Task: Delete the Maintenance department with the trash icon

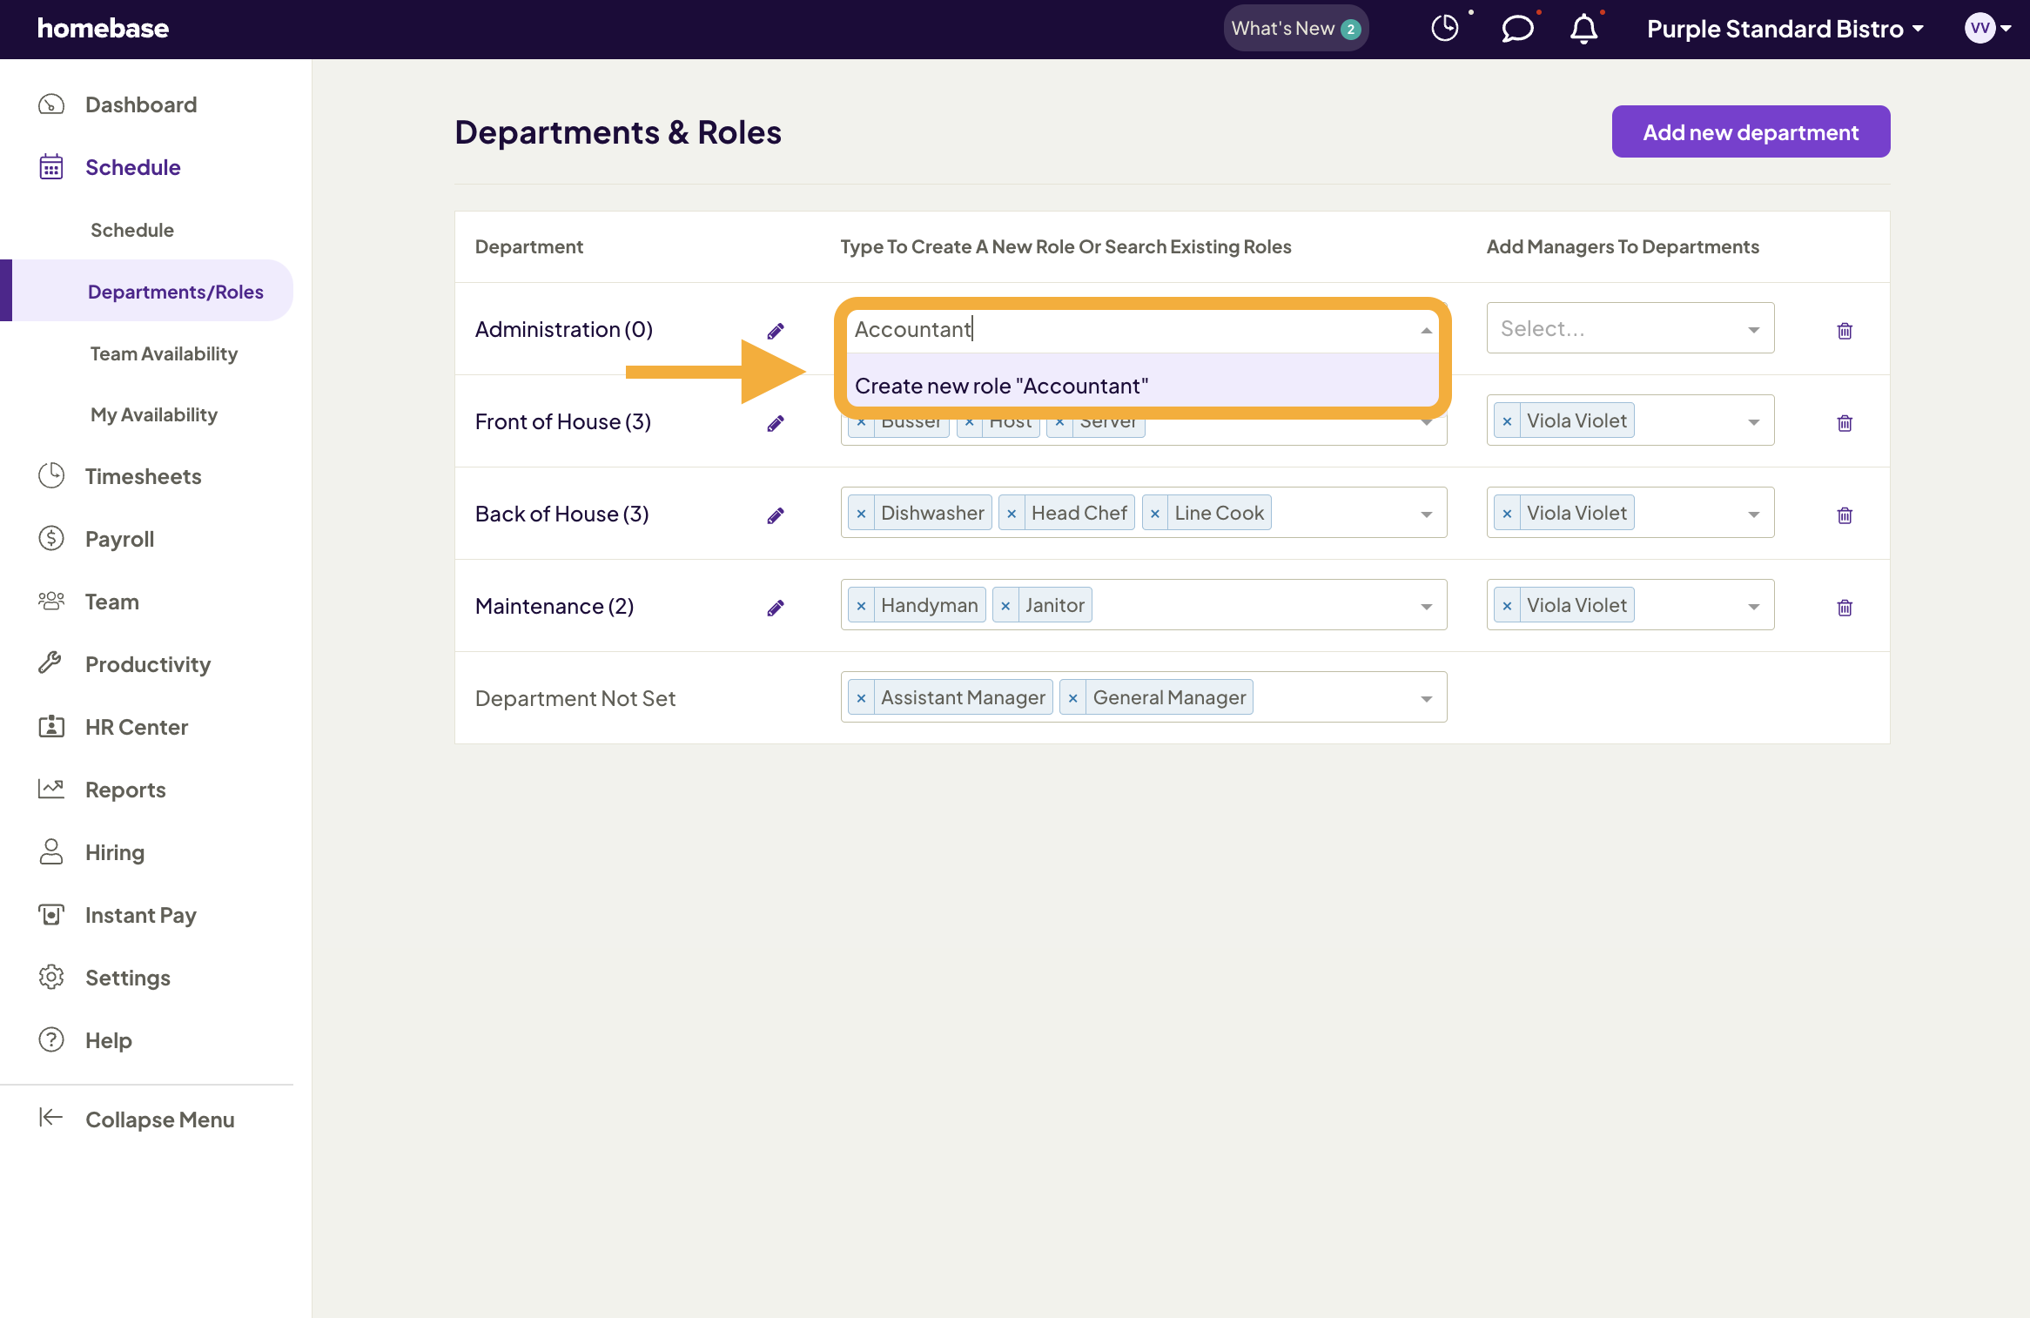Action: [1845, 607]
